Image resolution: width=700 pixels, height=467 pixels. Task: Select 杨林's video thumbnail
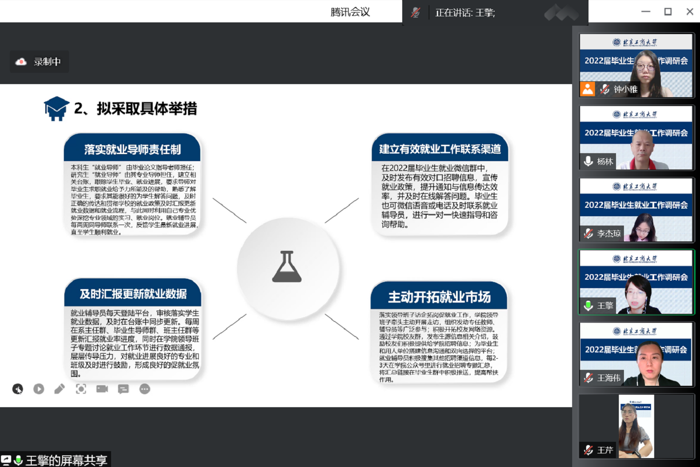tap(636, 138)
